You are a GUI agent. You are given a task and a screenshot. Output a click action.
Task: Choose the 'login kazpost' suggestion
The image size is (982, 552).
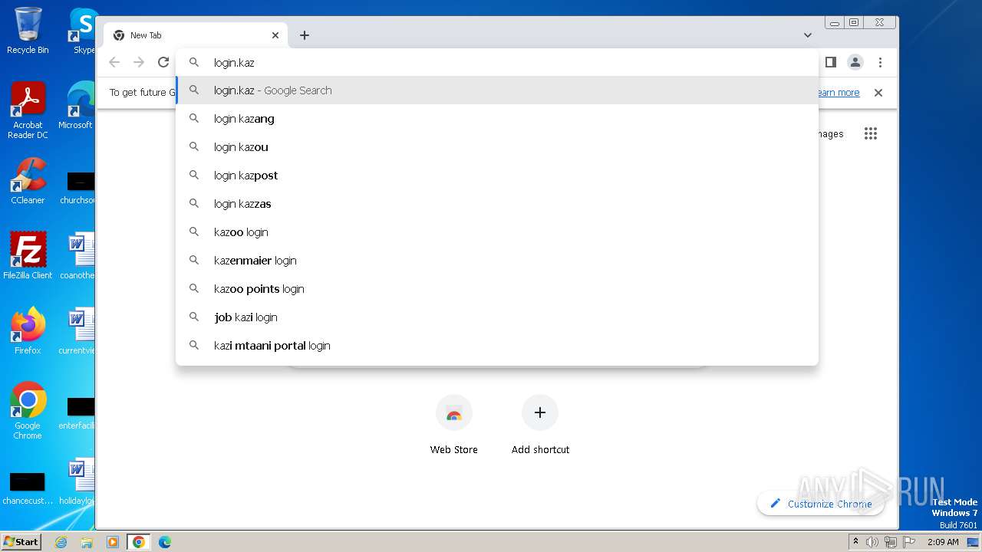point(497,176)
